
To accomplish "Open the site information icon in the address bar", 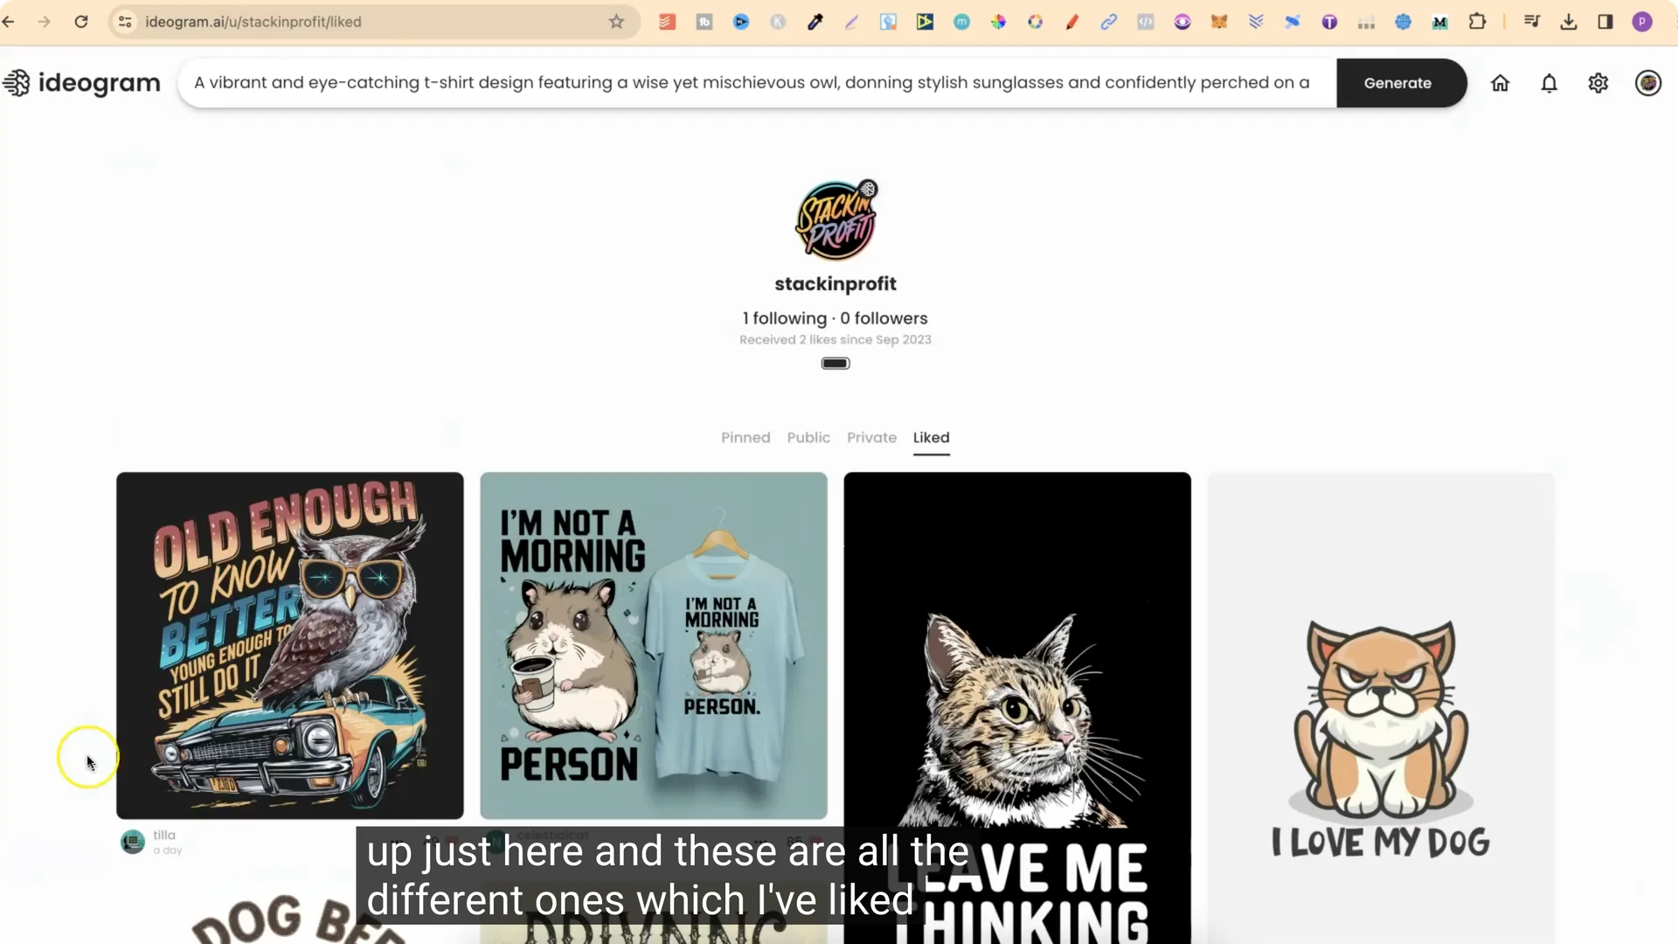I will point(125,22).
